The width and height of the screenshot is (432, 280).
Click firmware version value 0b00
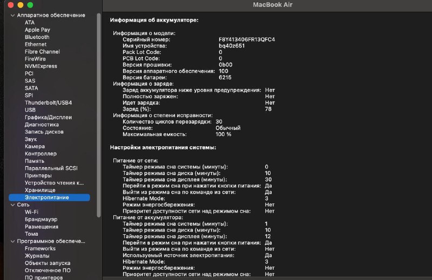point(225,65)
